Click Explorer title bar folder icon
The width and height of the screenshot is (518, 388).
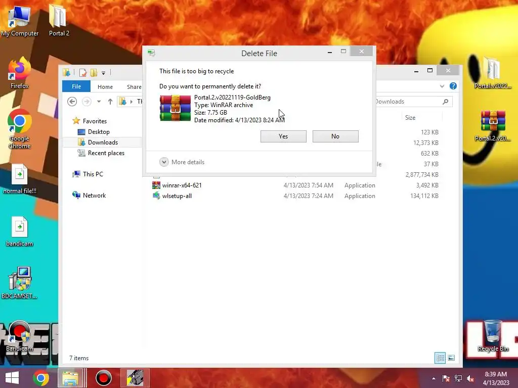[66, 72]
